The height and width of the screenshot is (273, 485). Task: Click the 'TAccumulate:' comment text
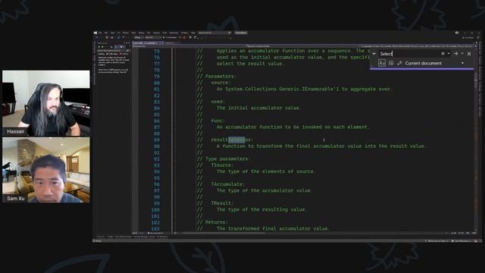click(x=227, y=184)
